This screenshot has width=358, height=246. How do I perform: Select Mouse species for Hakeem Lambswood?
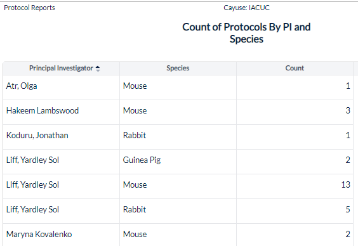tap(178, 111)
